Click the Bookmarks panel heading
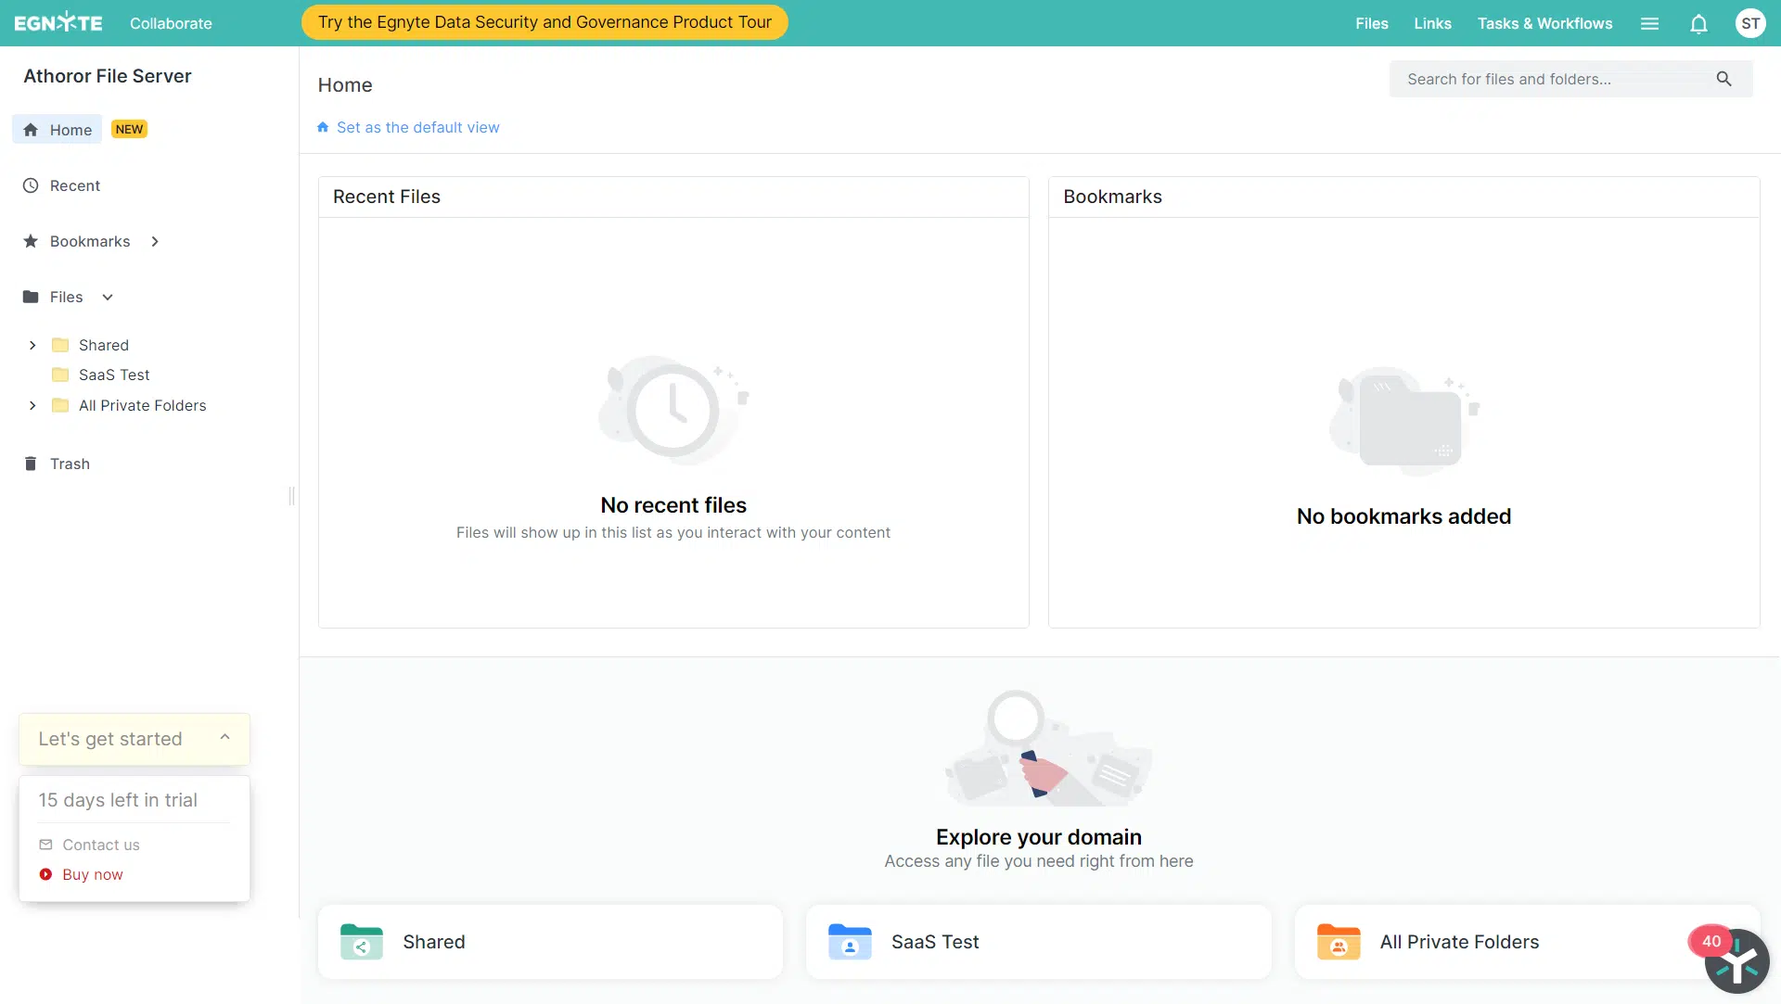Image resolution: width=1781 pixels, height=1004 pixels. point(1112,197)
